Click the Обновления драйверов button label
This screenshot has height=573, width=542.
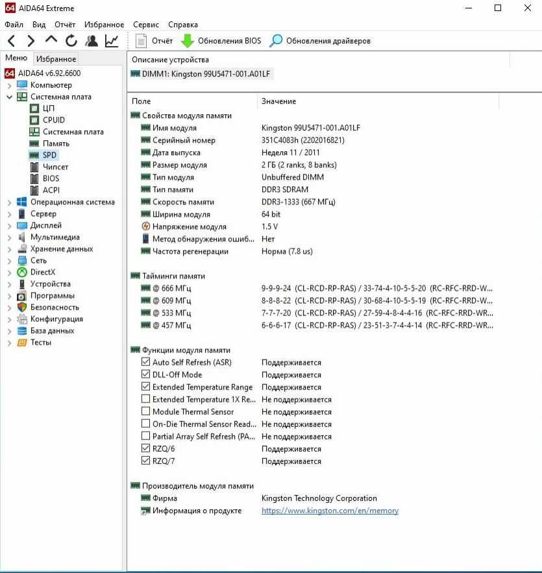[x=328, y=41]
